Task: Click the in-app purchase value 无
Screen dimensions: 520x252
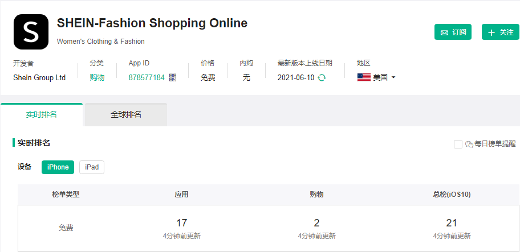Action: click(246, 78)
